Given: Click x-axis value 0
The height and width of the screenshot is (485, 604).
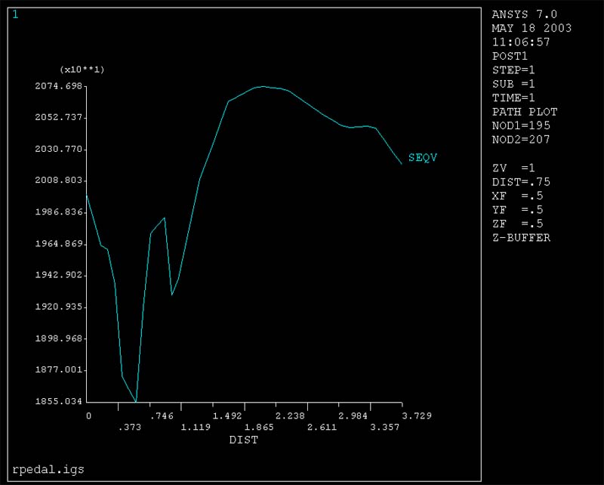Looking at the screenshot, I should coord(88,415).
